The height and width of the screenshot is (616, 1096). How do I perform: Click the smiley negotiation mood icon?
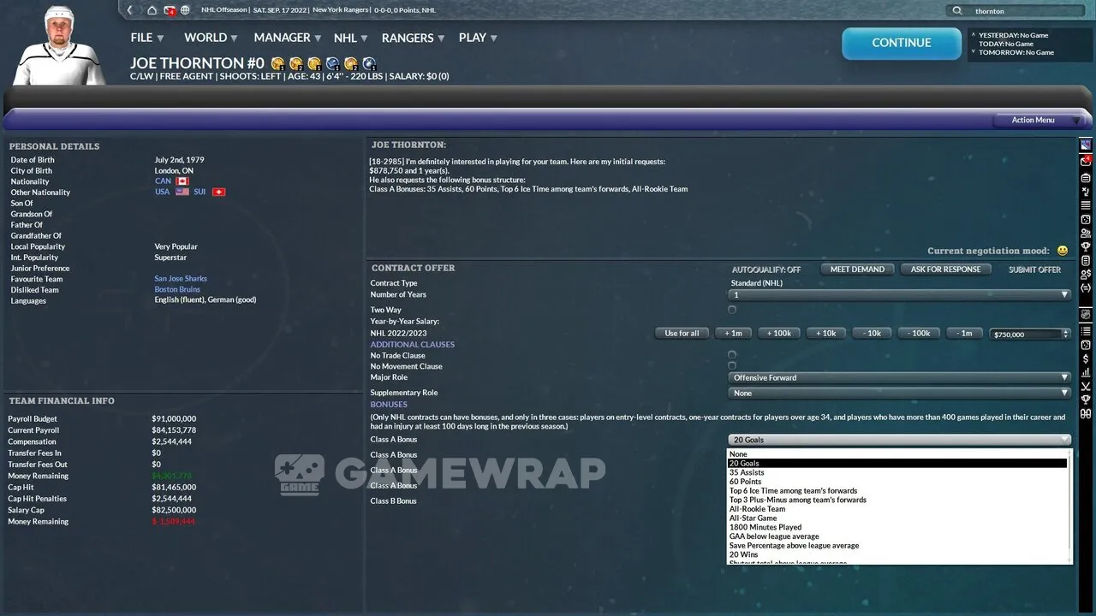point(1063,251)
